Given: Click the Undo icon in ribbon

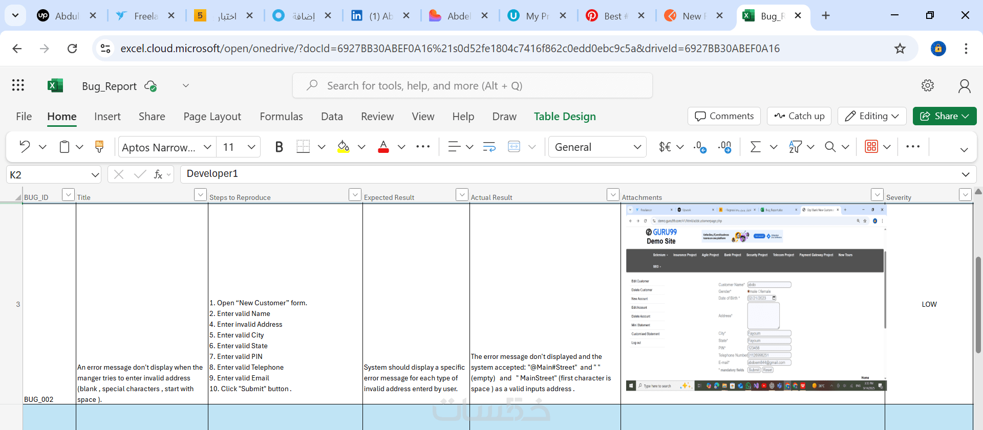Looking at the screenshot, I should tap(25, 147).
